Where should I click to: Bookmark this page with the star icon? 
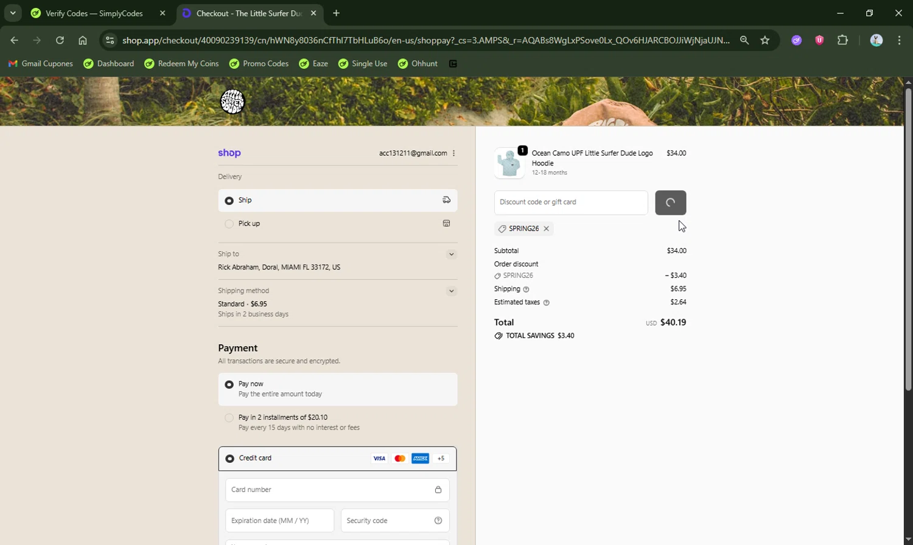[x=765, y=40]
